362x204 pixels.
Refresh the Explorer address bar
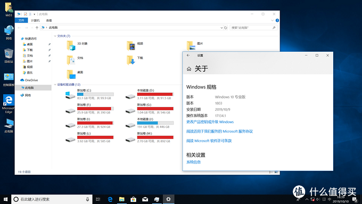(226, 28)
